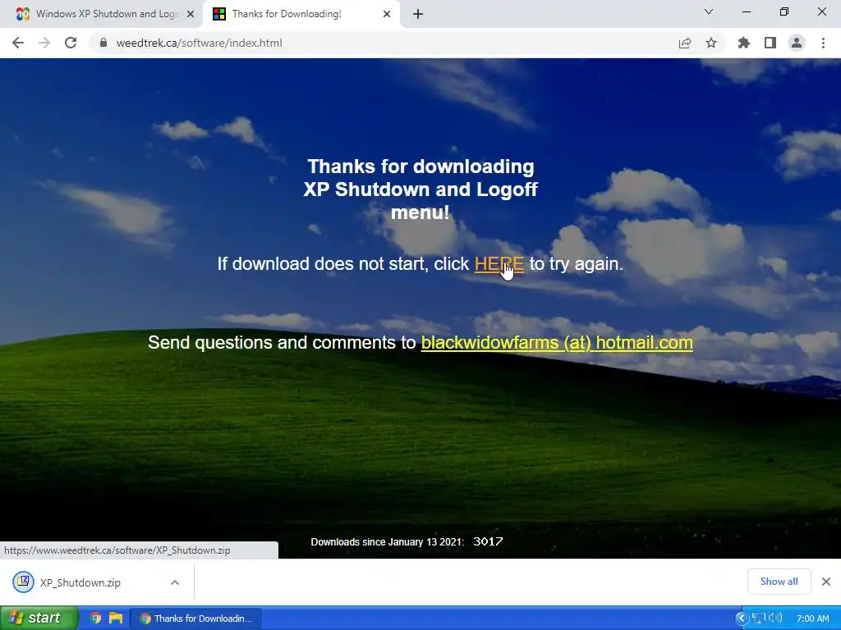Click the blackwidowfarms hotmail email link

click(x=557, y=342)
